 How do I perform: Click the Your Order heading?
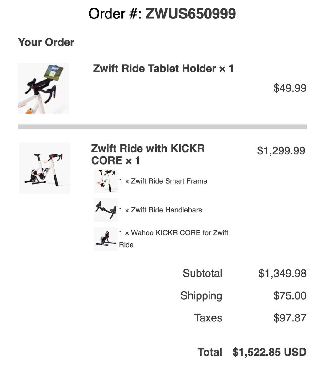[x=46, y=42]
